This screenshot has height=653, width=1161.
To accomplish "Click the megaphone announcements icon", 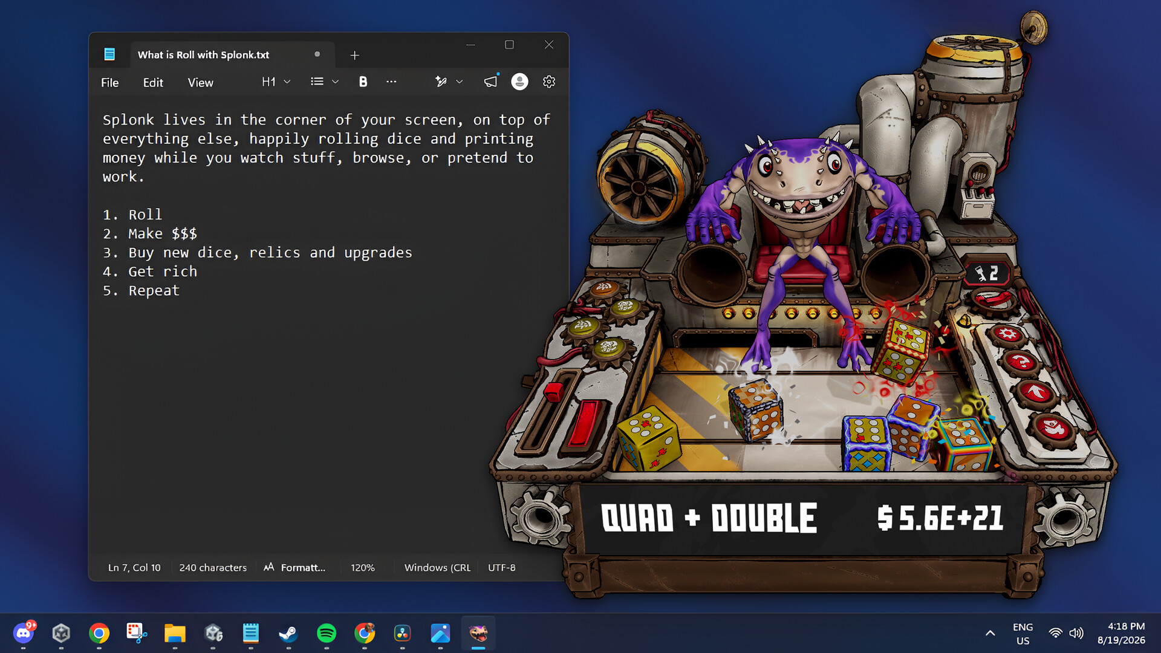I will 490,82.
